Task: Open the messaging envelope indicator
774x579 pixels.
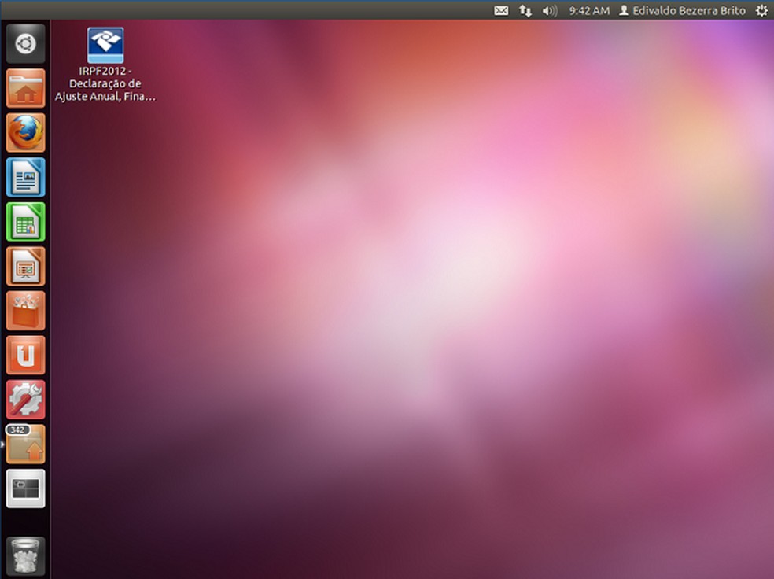Action: tap(501, 10)
